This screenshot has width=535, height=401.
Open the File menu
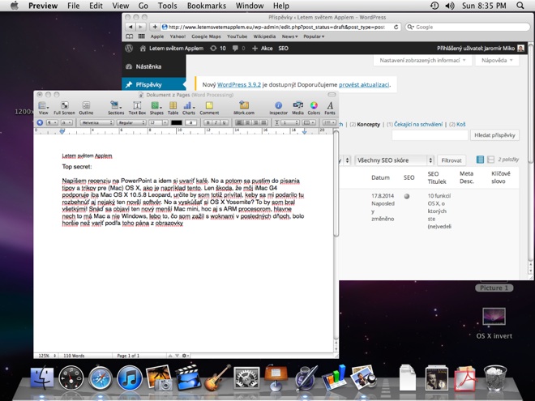click(x=73, y=6)
